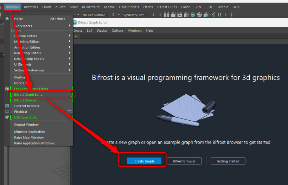Screen dimensions: 288x185
Task: Open the Light Editor icon
Action: pyautogui.click(x=213, y=15)
